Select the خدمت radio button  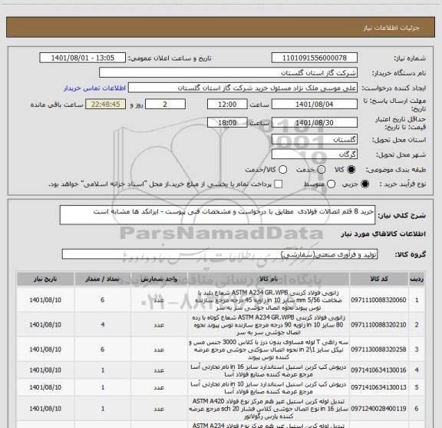pyautogui.click(x=322, y=170)
